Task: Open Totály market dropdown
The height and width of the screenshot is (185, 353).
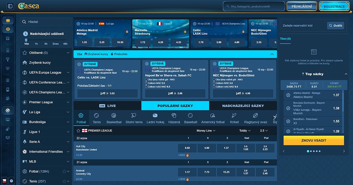Action: [x=245, y=130]
